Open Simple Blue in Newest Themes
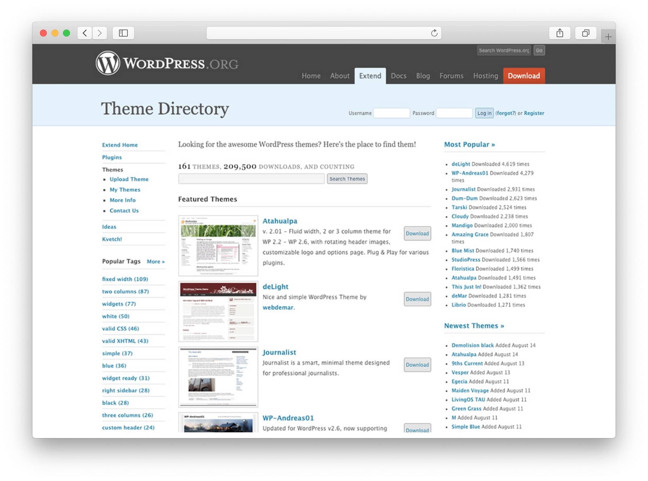The image size is (648, 481). coord(466,427)
